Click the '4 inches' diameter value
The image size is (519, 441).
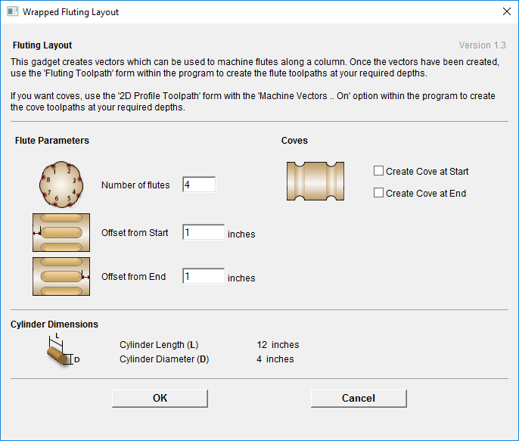[x=275, y=359]
